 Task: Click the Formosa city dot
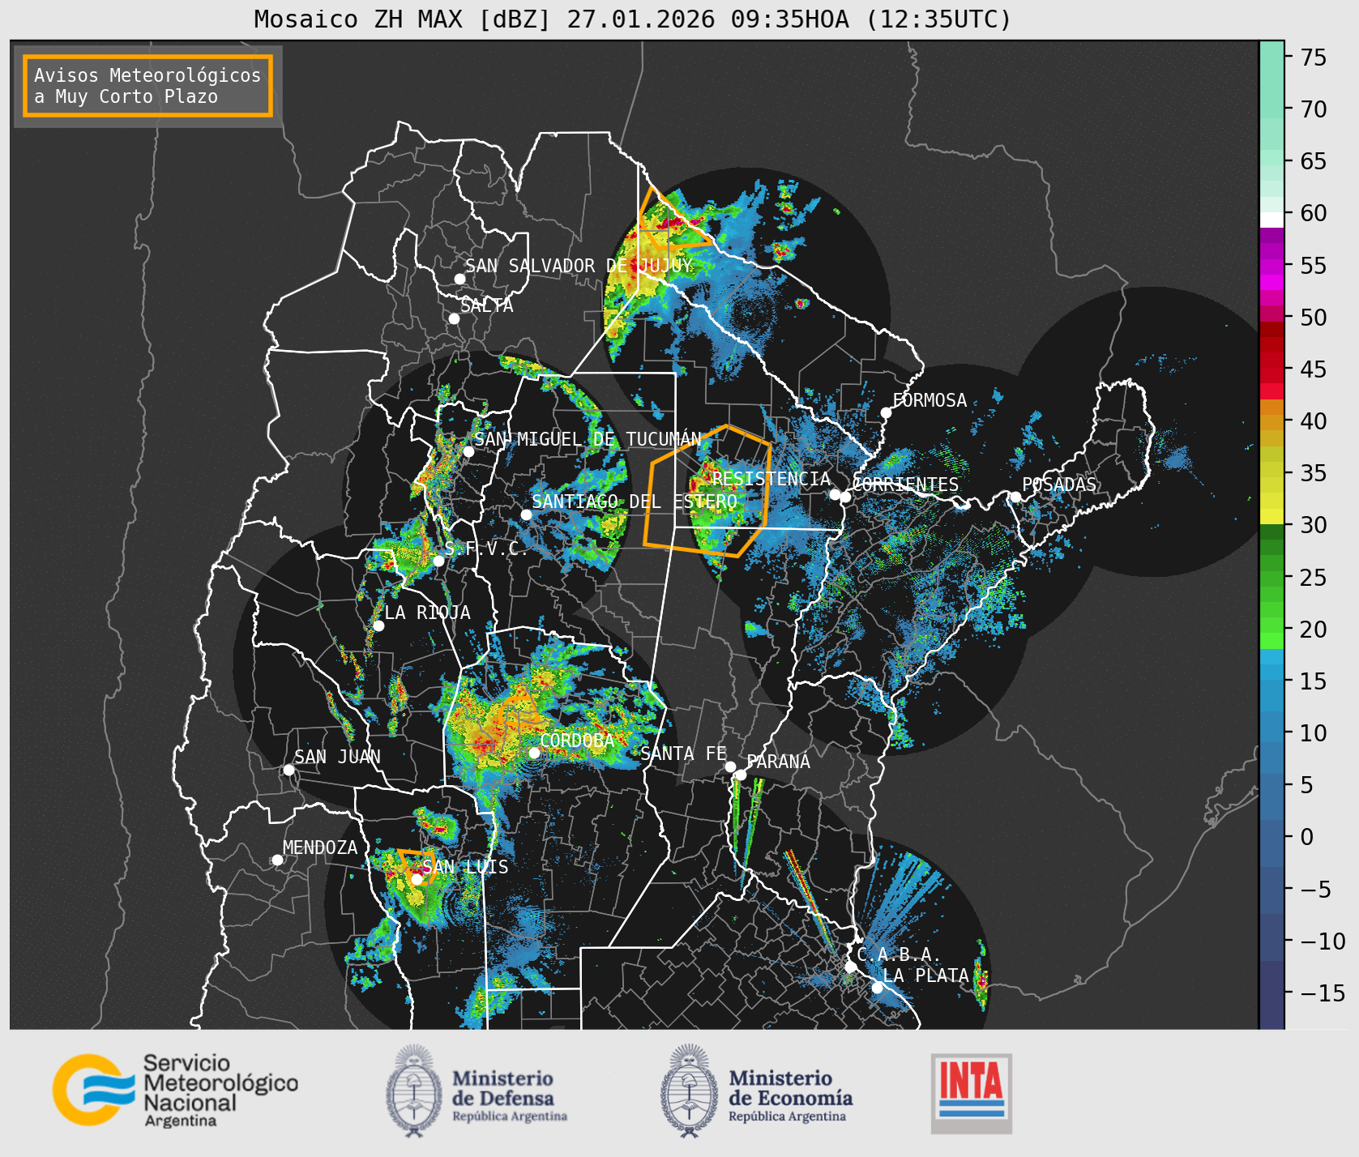click(x=887, y=412)
